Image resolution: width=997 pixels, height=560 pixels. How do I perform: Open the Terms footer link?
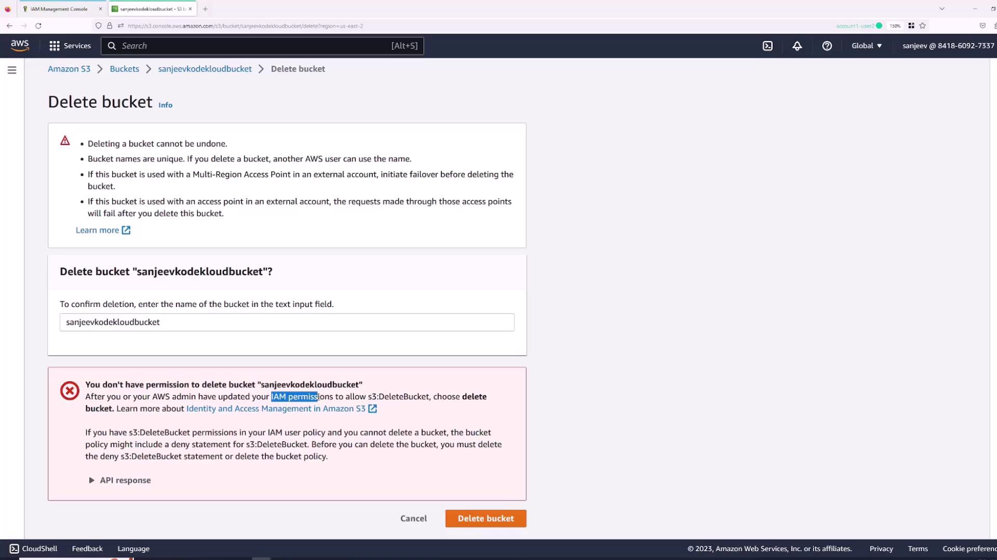pos(918,549)
